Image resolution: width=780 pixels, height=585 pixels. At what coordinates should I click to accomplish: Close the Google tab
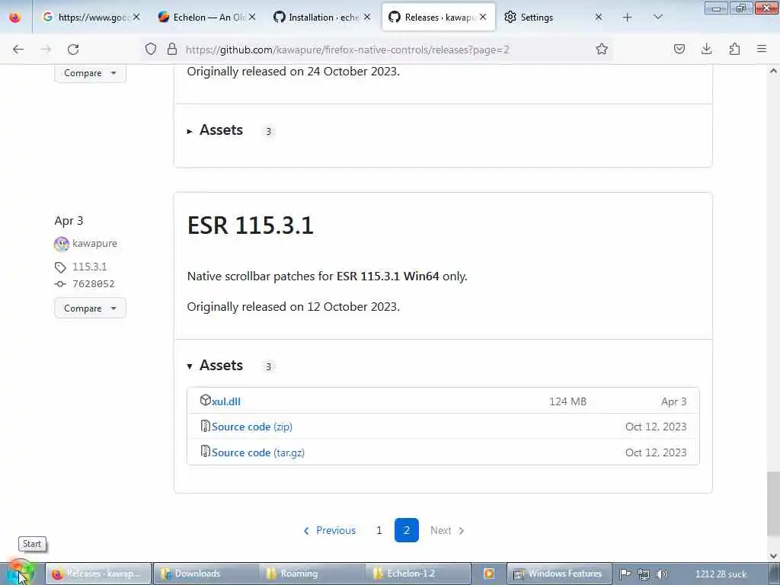(136, 17)
